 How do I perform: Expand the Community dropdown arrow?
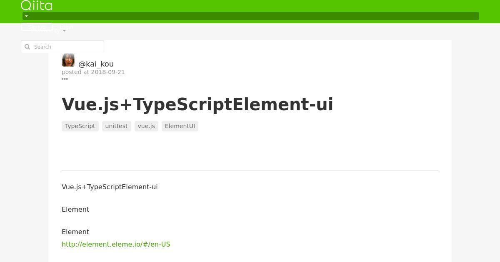(64, 31)
